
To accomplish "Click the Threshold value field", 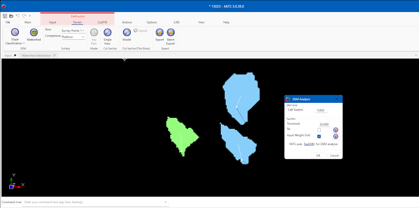I will coord(324,124).
